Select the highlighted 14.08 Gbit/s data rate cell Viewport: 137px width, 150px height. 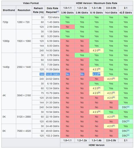(x=53, y=74)
